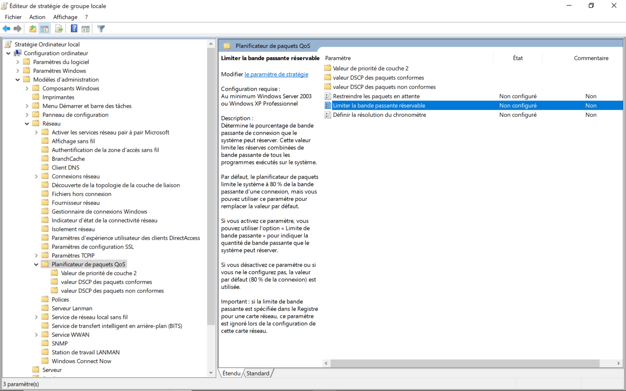
Task: Click the Limiter la bande passante réservable setting icon
Action: pyautogui.click(x=328, y=106)
